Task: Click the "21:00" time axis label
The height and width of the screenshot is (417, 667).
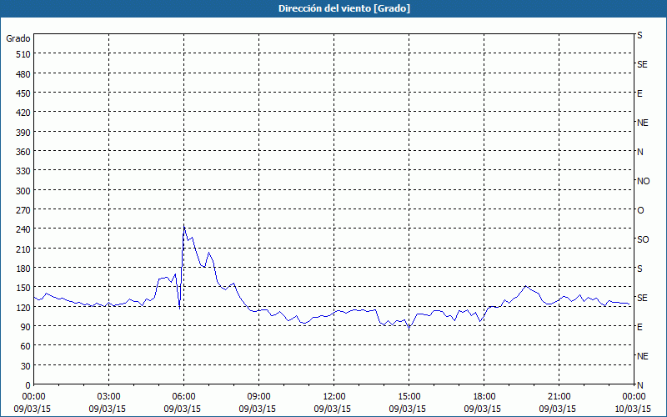Action: (x=559, y=397)
